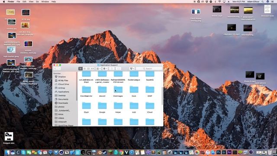Open Lightroom from the Dock
The width and height of the screenshot is (277, 156).
224,152
